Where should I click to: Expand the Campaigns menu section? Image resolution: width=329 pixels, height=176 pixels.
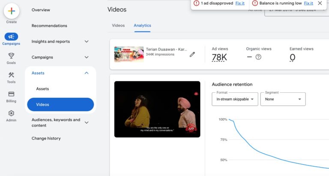pos(87,57)
